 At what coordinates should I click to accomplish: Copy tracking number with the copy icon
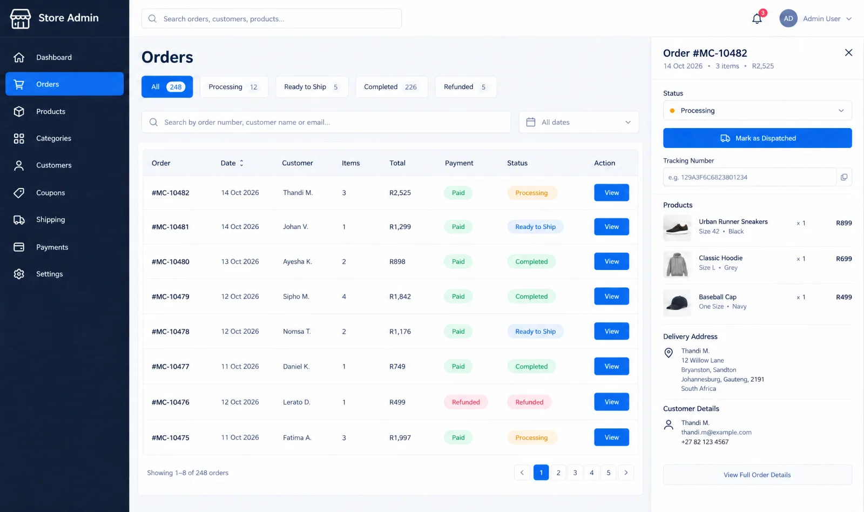[844, 177]
